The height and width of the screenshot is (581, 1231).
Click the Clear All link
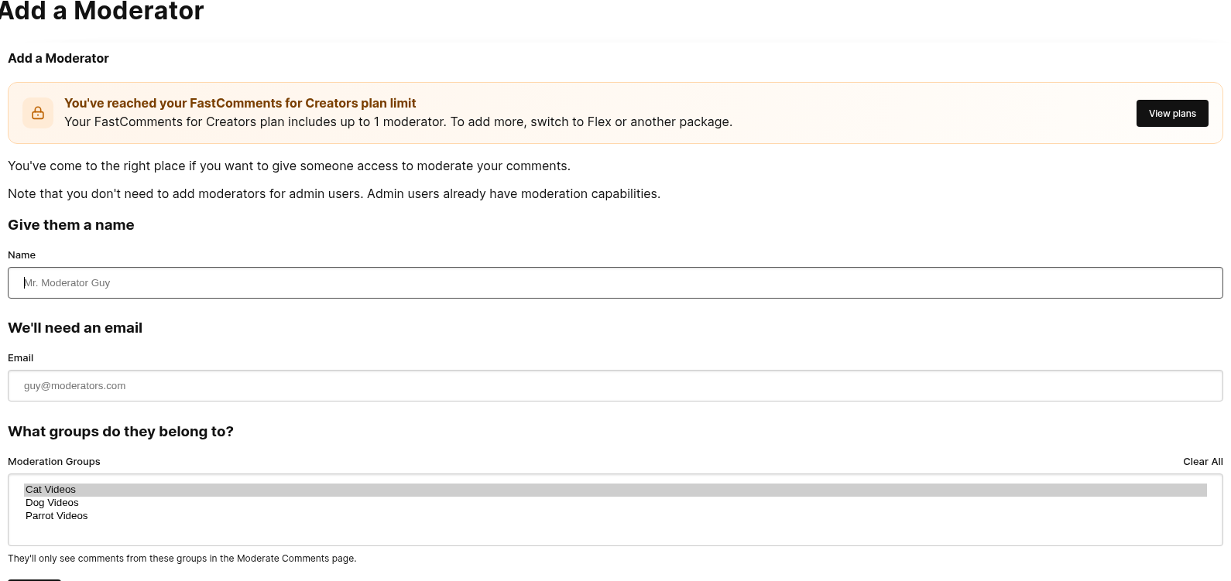[x=1203, y=462]
